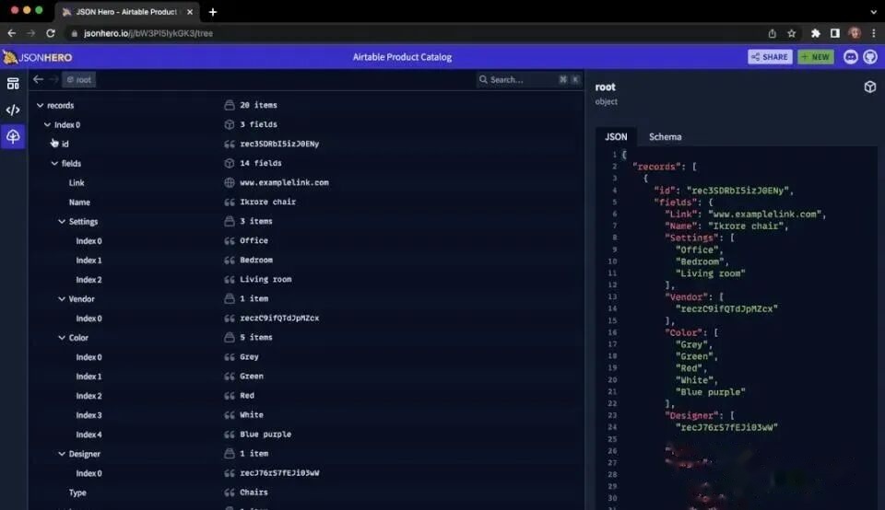This screenshot has height=510, width=885.
Task: Open the Chrome three-dot menu
Action: [873, 33]
